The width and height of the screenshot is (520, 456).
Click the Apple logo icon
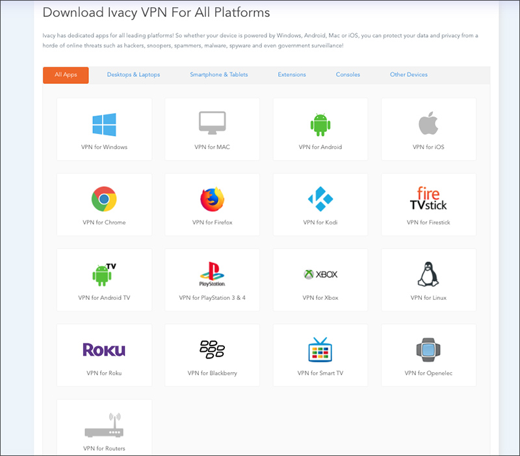point(428,123)
